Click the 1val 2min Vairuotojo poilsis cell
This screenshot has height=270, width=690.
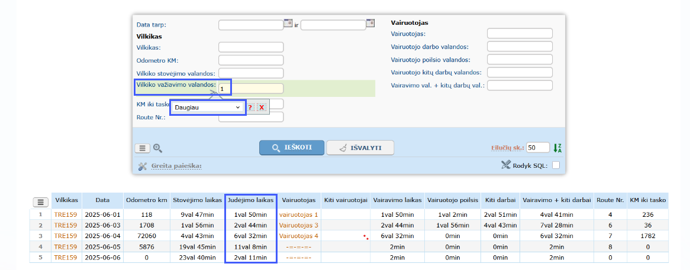coord(452,215)
